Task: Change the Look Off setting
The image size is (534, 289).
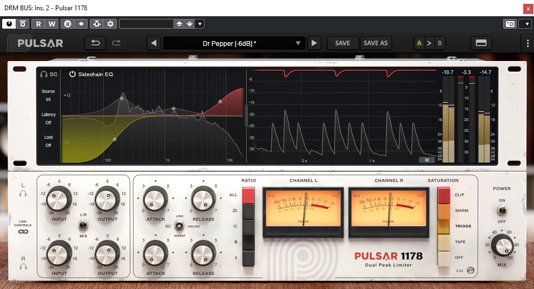Action: [48, 141]
